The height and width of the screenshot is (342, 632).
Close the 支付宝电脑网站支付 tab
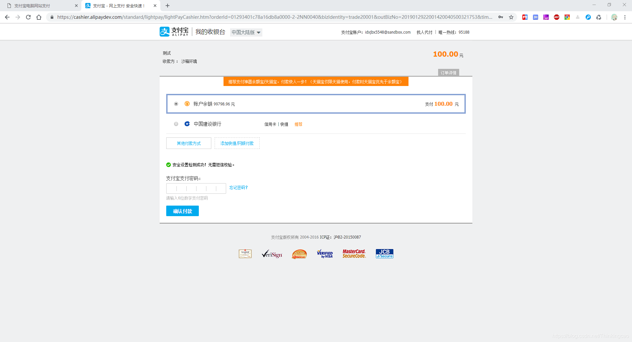(76, 6)
